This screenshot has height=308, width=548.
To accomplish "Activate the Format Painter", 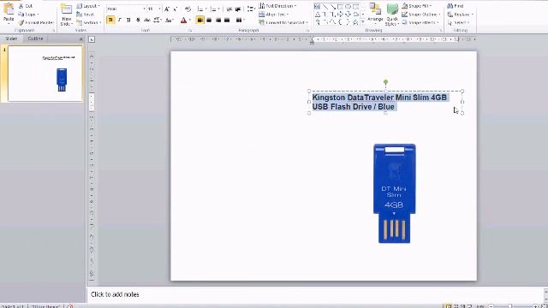I will 36,23.
